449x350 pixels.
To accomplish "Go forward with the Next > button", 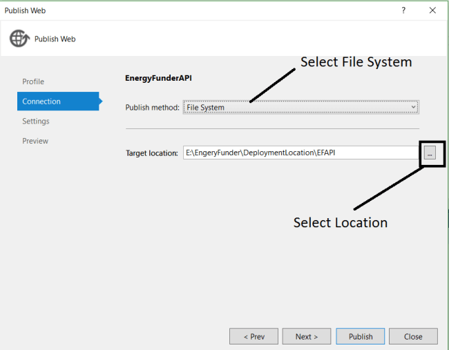I will 307,336.
